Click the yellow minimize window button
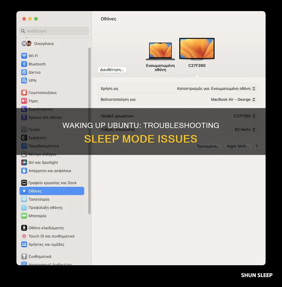Image resolution: width=282 pixels, height=287 pixels. pyautogui.click(x=30, y=19)
